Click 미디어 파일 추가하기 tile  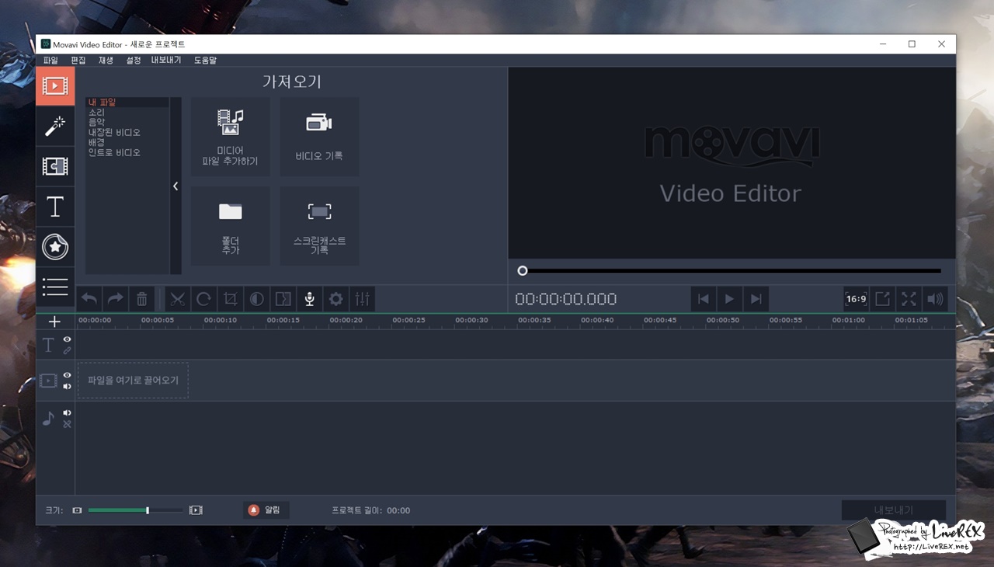[x=231, y=137]
